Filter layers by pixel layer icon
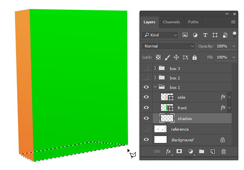This screenshot has height=170, width=244. pyautogui.click(x=185, y=35)
